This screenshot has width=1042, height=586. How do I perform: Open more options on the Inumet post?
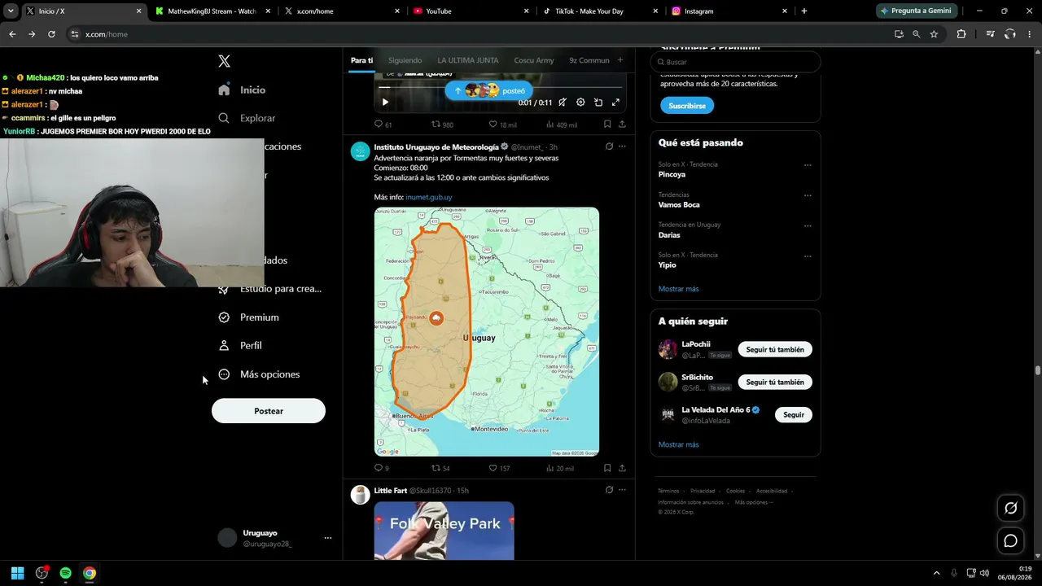[622, 146]
